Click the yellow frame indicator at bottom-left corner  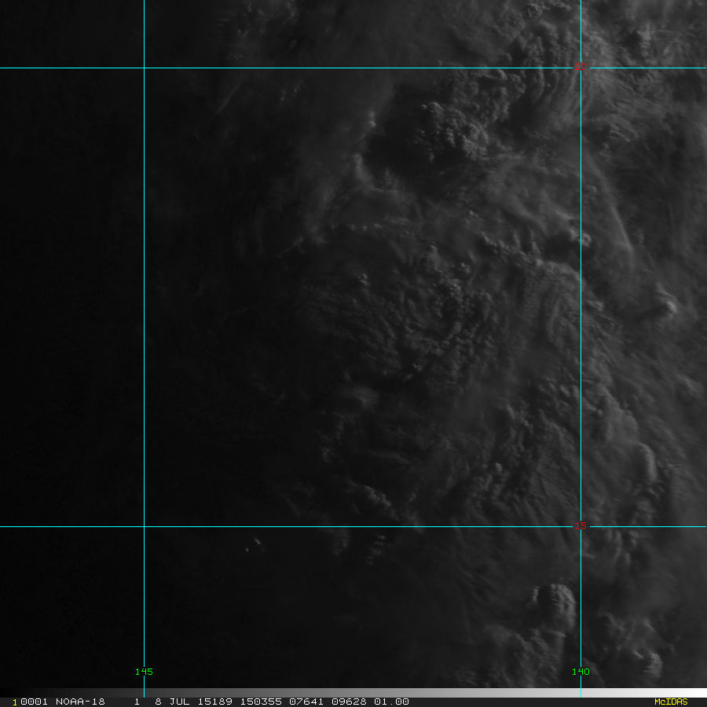point(14,702)
